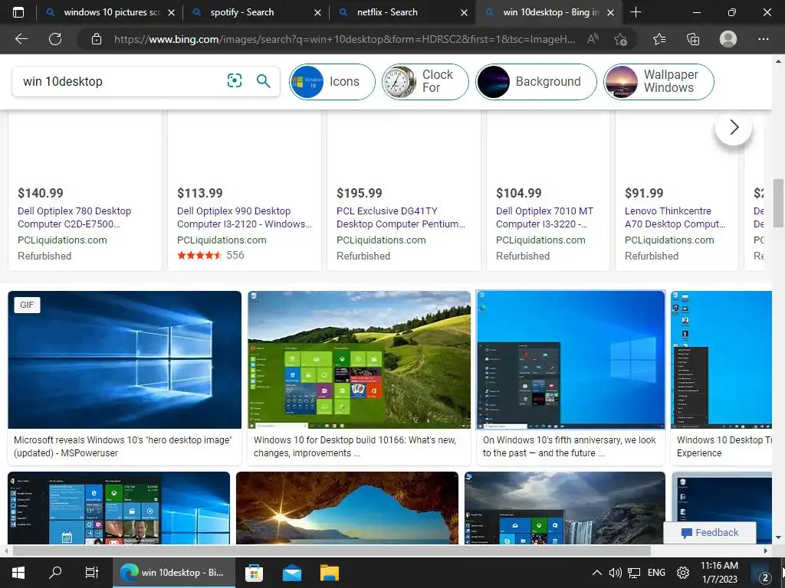Close the netflix - Search tab
Viewport: 785px width, 588px height.
click(464, 12)
